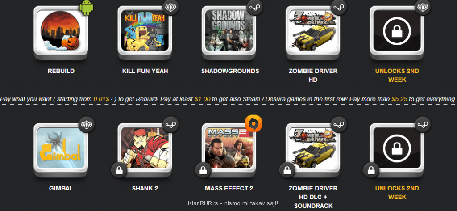Click the Android badge on Rebuild
This screenshot has width=457, height=211.
pos(87,8)
